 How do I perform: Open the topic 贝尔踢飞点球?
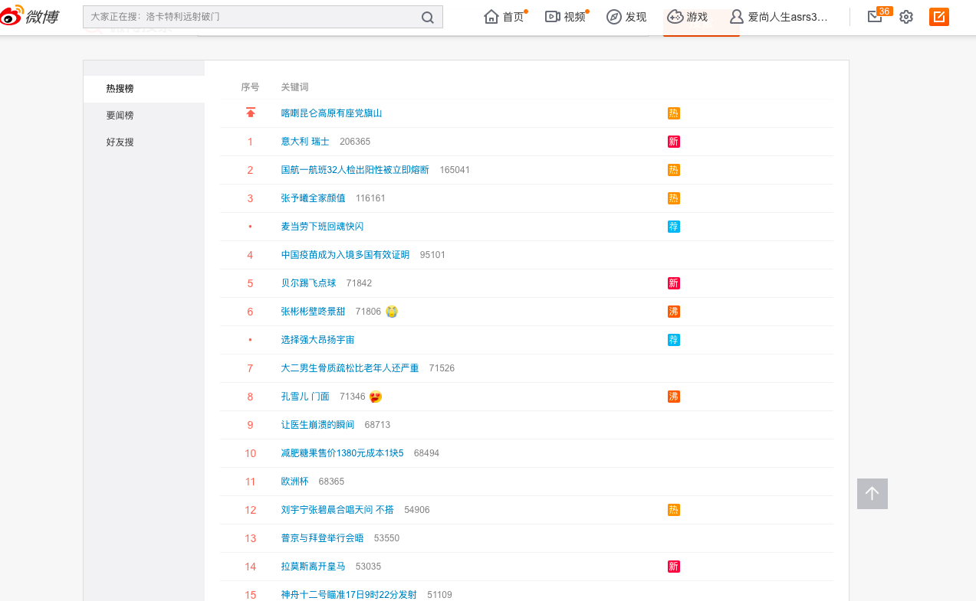308,283
